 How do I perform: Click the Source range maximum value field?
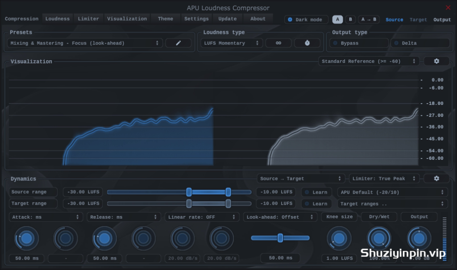pos(276,192)
